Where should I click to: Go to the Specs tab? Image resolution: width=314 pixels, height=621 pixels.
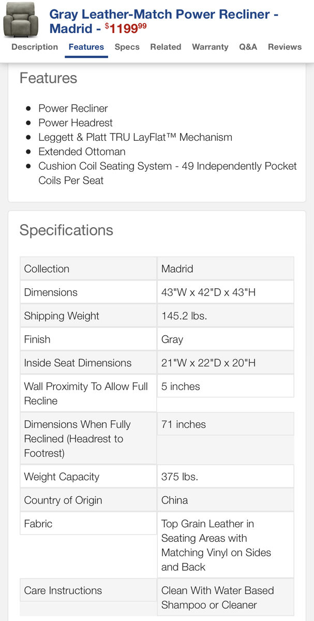(x=127, y=47)
